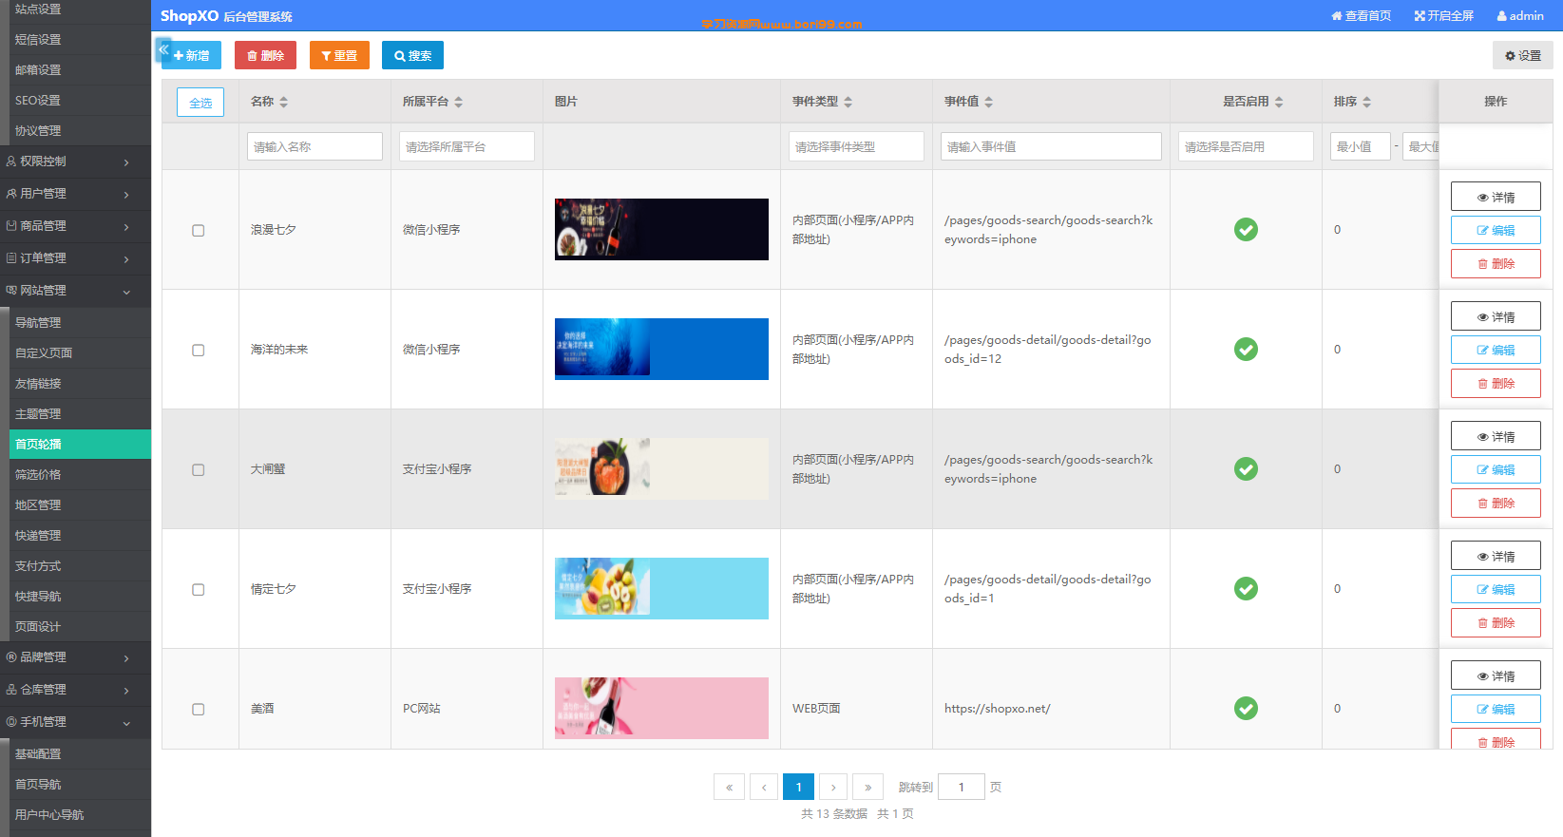The image size is (1563, 837).
Task: Expand the 权限控制 sidebar menu
Action: (x=75, y=162)
